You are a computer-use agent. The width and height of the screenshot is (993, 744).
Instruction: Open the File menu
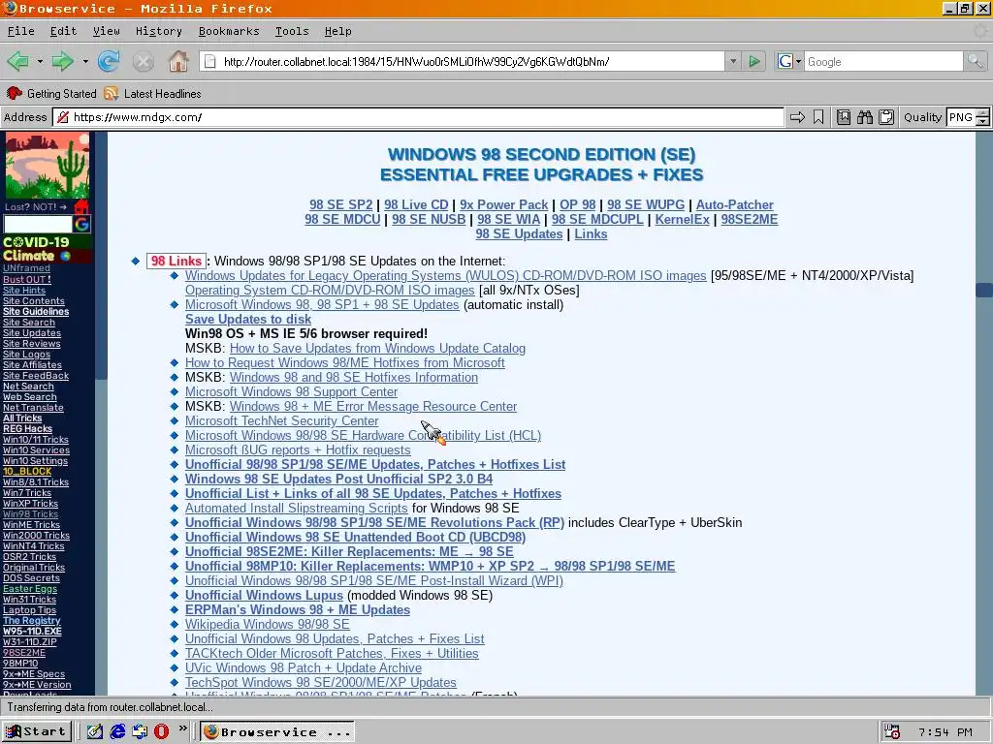pyautogui.click(x=21, y=31)
